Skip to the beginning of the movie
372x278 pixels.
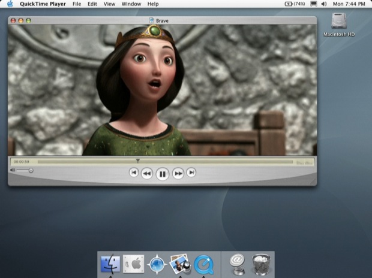click(x=134, y=173)
